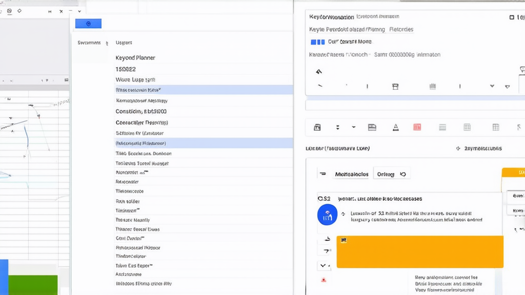This screenshot has width=525, height=295.
Task: Click the inbox tray icon in lower toolbar
Action: (x=372, y=127)
